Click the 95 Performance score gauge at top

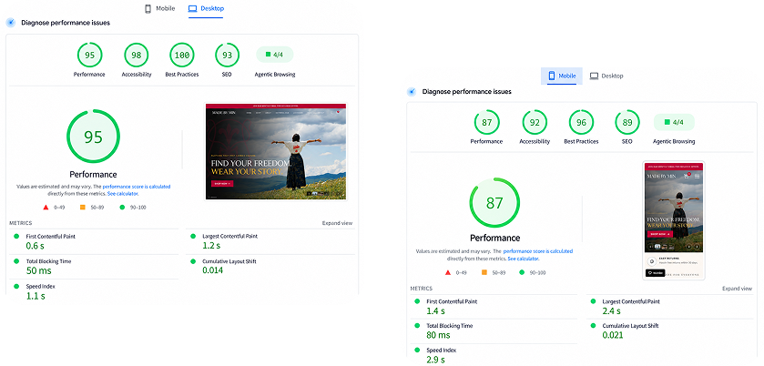tap(89, 55)
